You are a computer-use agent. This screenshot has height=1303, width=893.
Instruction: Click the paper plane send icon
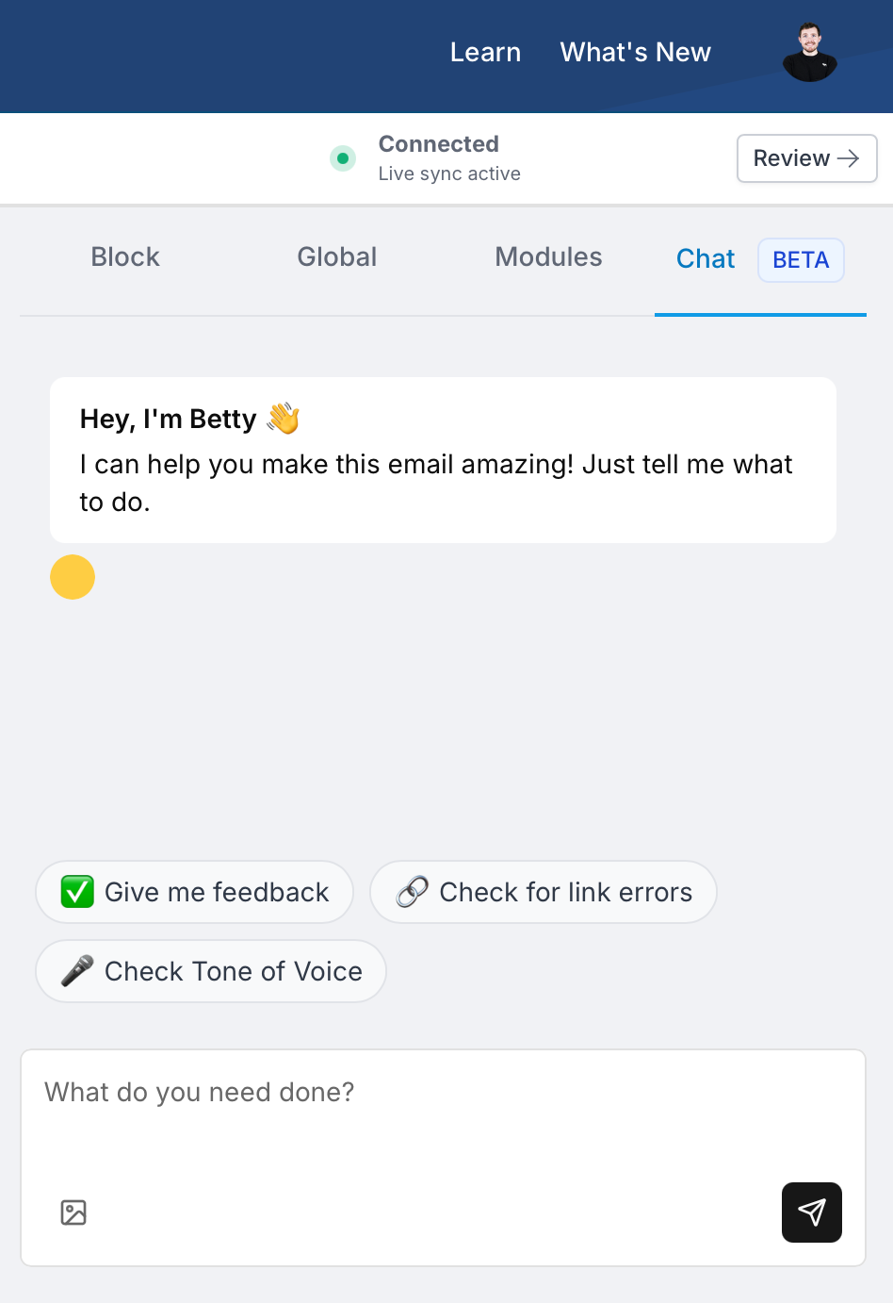[x=811, y=1212]
